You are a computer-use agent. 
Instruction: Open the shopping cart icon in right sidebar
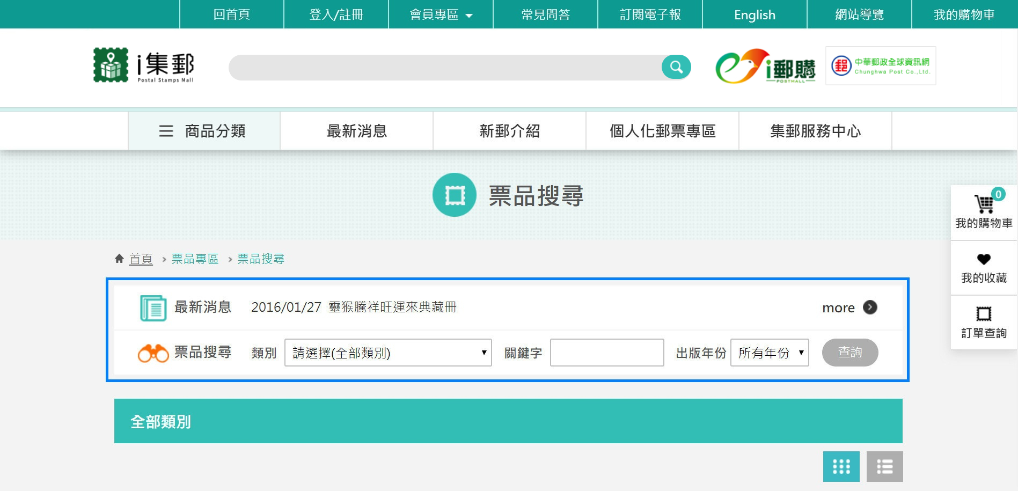tap(984, 203)
